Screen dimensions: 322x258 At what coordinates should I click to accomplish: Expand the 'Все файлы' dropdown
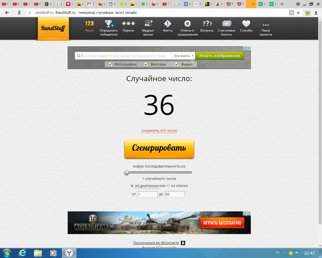coord(184,56)
